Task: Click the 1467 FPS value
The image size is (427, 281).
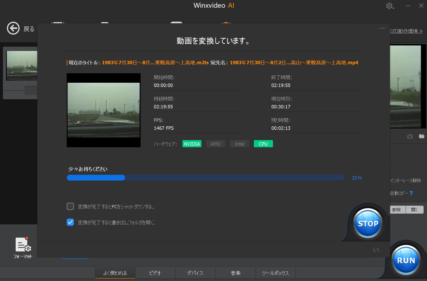Action: [164, 128]
